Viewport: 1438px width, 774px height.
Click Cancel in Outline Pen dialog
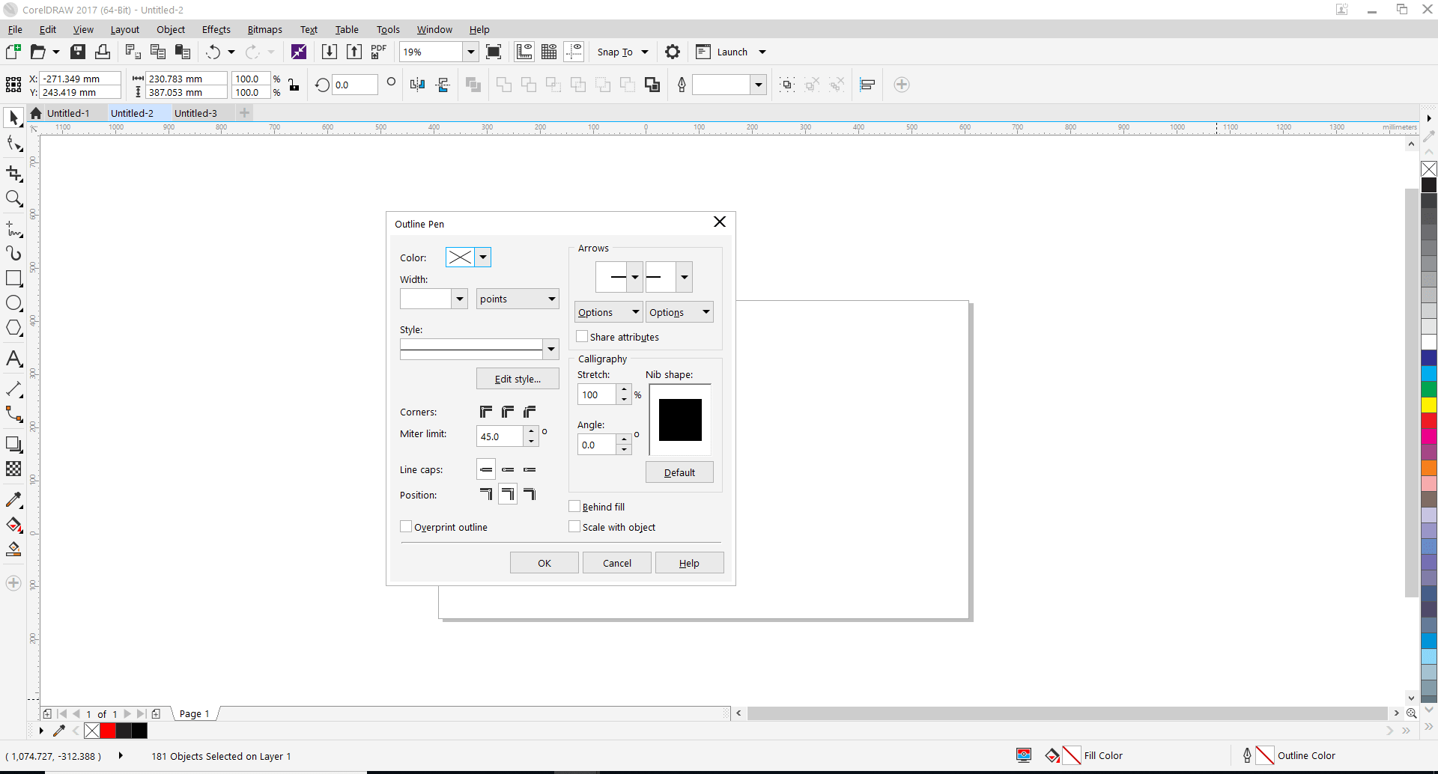pos(617,563)
